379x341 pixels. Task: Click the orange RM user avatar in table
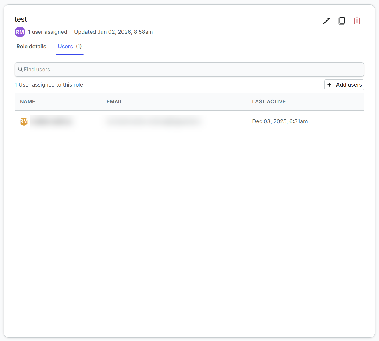click(24, 121)
